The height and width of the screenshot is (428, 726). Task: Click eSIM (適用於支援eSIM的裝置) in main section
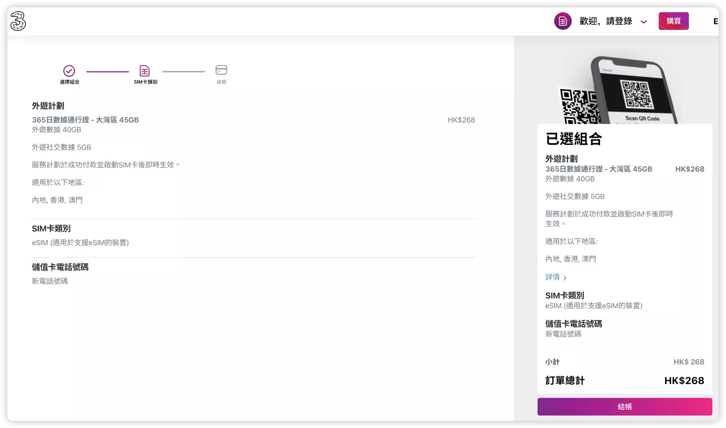[80, 242]
